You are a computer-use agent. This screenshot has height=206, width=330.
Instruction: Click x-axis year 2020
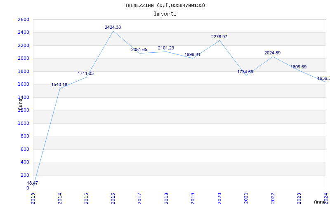click(220, 198)
